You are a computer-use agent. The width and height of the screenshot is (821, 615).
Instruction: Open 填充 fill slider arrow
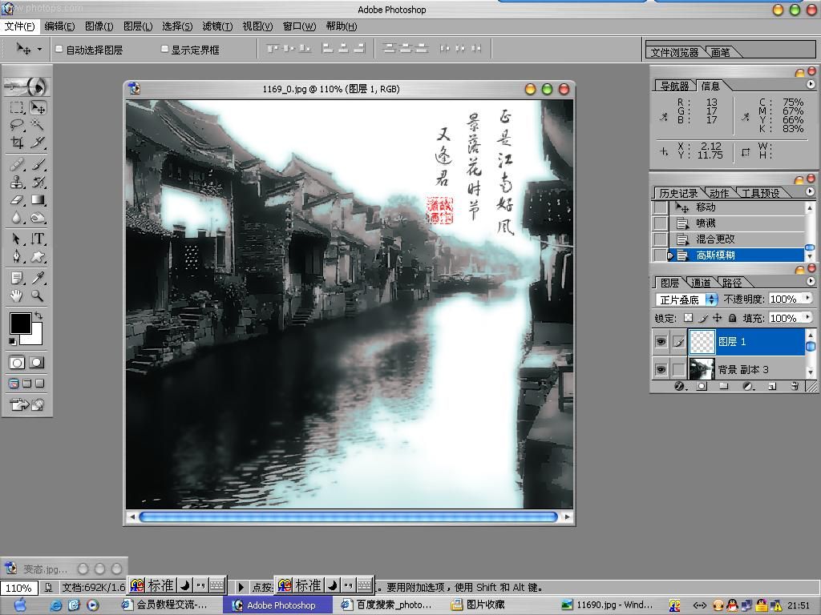pos(808,317)
